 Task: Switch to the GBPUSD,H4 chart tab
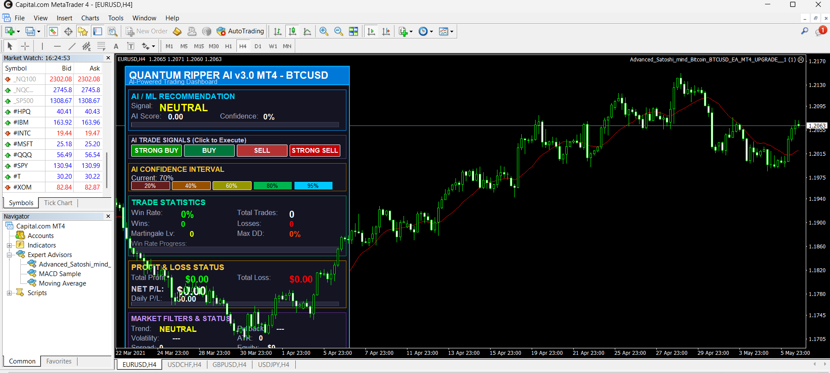coord(229,365)
